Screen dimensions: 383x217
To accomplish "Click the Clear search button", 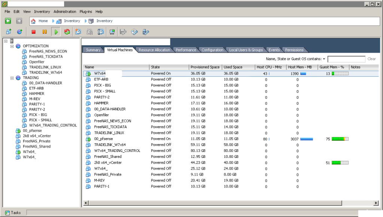I will (371, 59).
